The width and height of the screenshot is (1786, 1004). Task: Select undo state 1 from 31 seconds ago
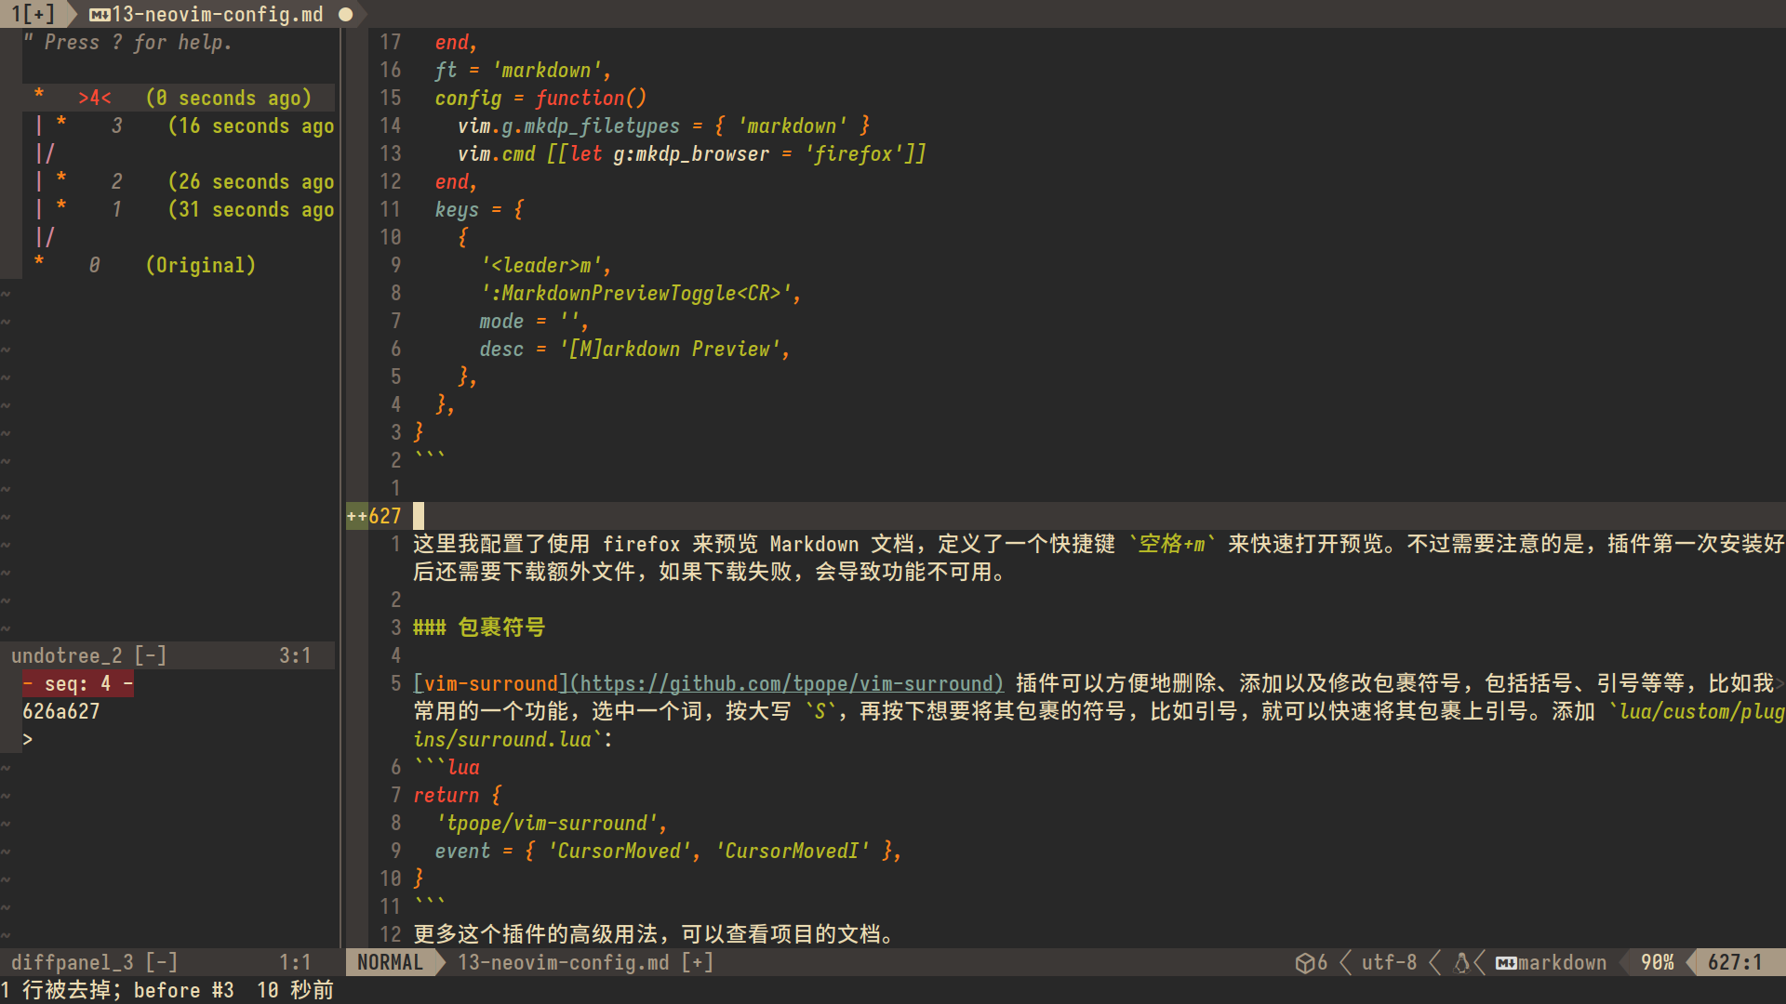[x=116, y=210]
